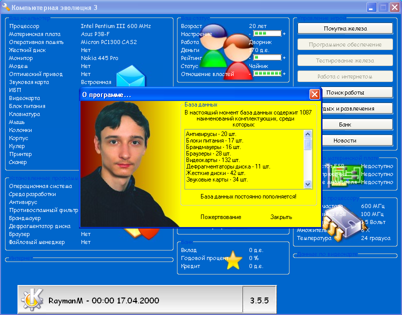
Task: Click Пожертвование in the about dialog
Action: tap(220, 217)
